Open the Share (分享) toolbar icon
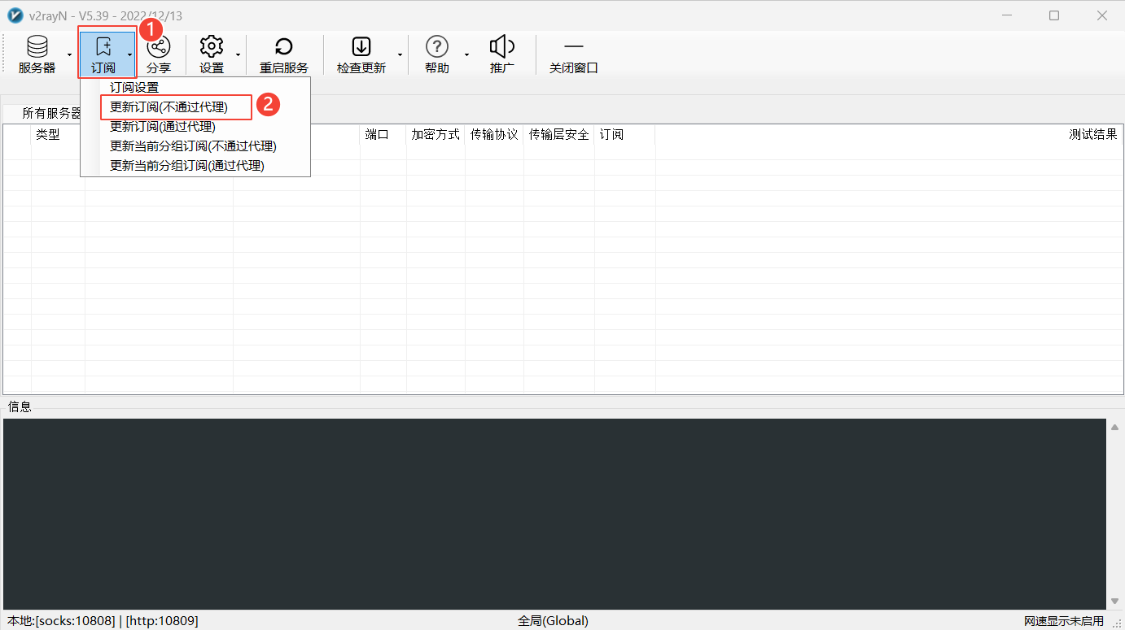Viewport: 1125px width, 630px height. point(158,48)
